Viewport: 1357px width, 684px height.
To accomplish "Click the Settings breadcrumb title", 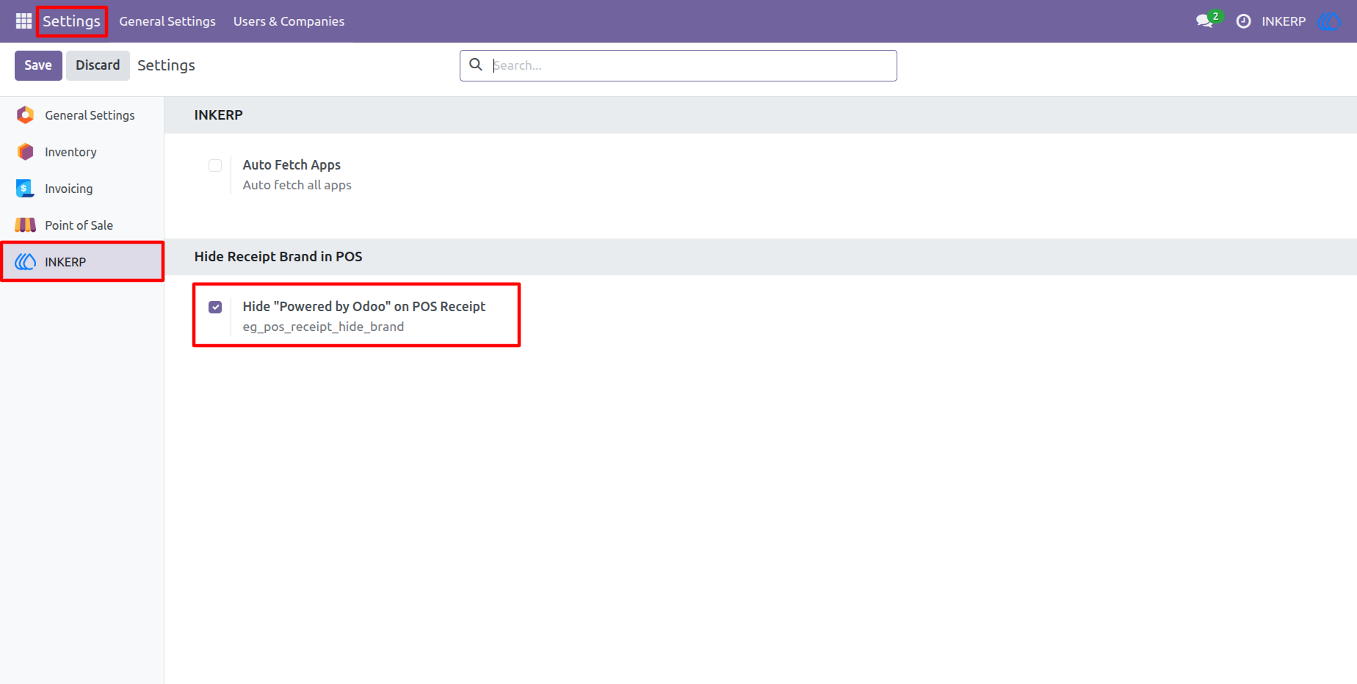I will 166,65.
